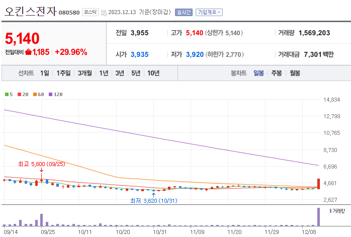Click the 하한가 2,770 text
This screenshot has height=237, width=351.
point(224,54)
